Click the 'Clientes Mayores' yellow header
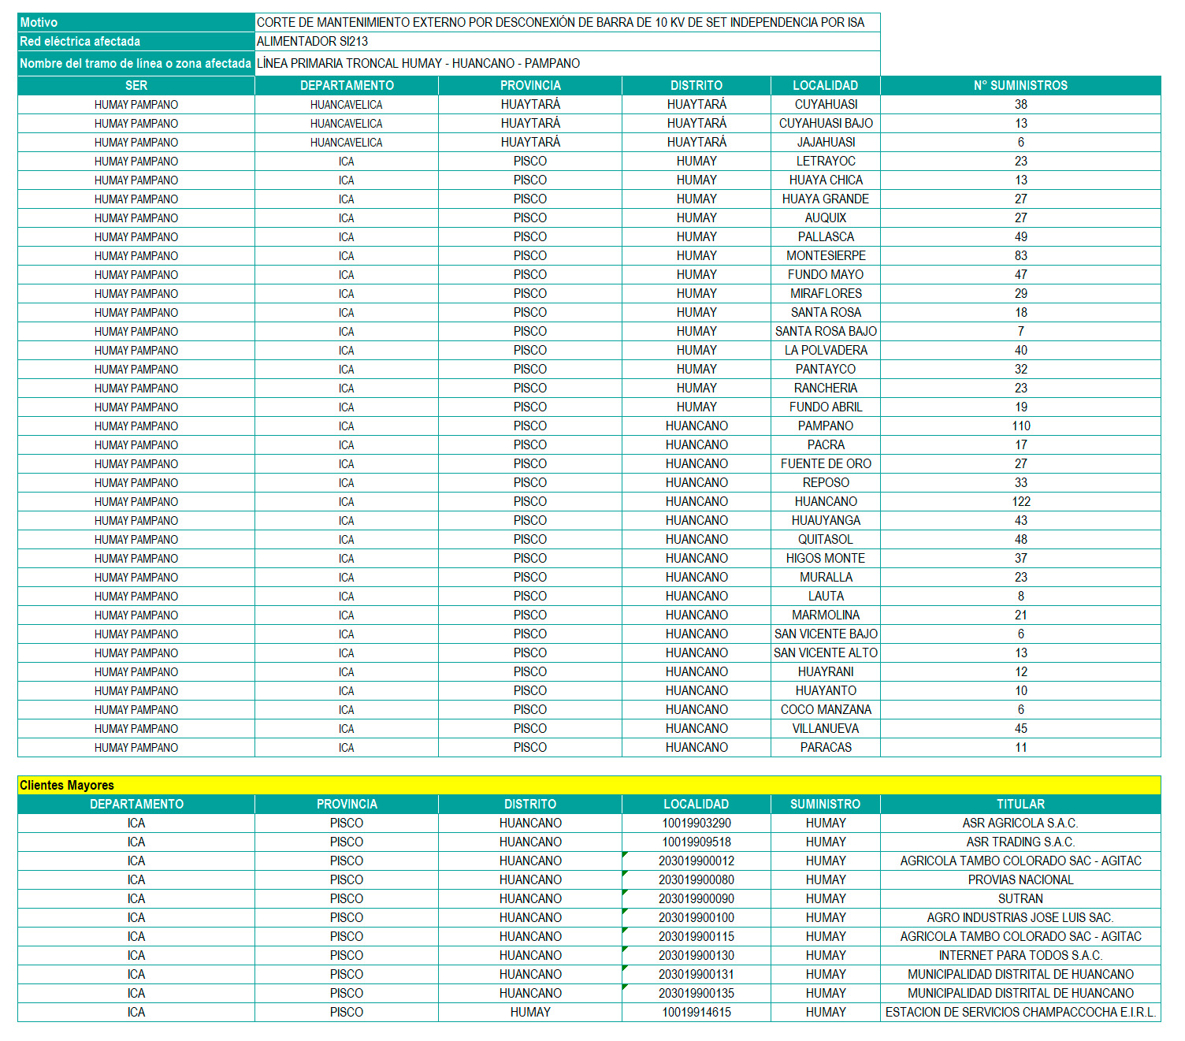1185x1041 pixels. pyautogui.click(x=589, y=786)
